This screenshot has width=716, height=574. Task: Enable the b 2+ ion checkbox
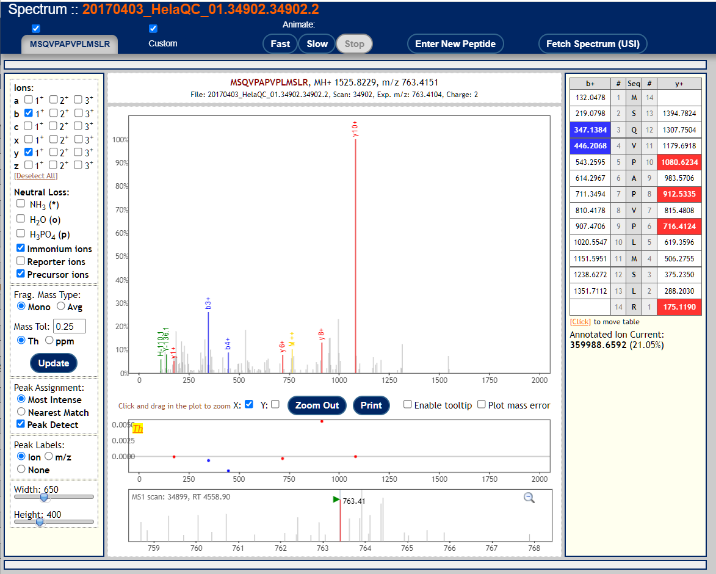tap(54, 112)
